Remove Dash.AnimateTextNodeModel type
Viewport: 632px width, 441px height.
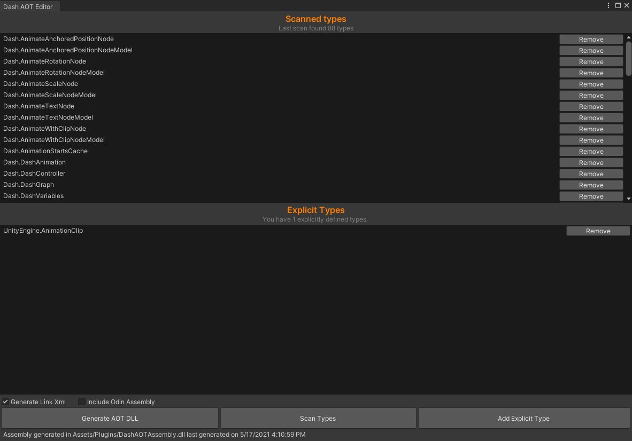591,118
